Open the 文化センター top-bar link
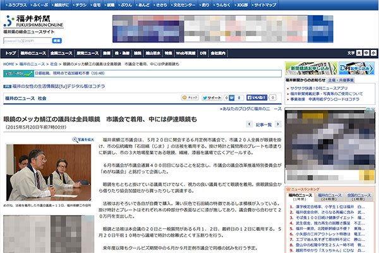This screenshot has width=379, height=253. tap(183, 5)
